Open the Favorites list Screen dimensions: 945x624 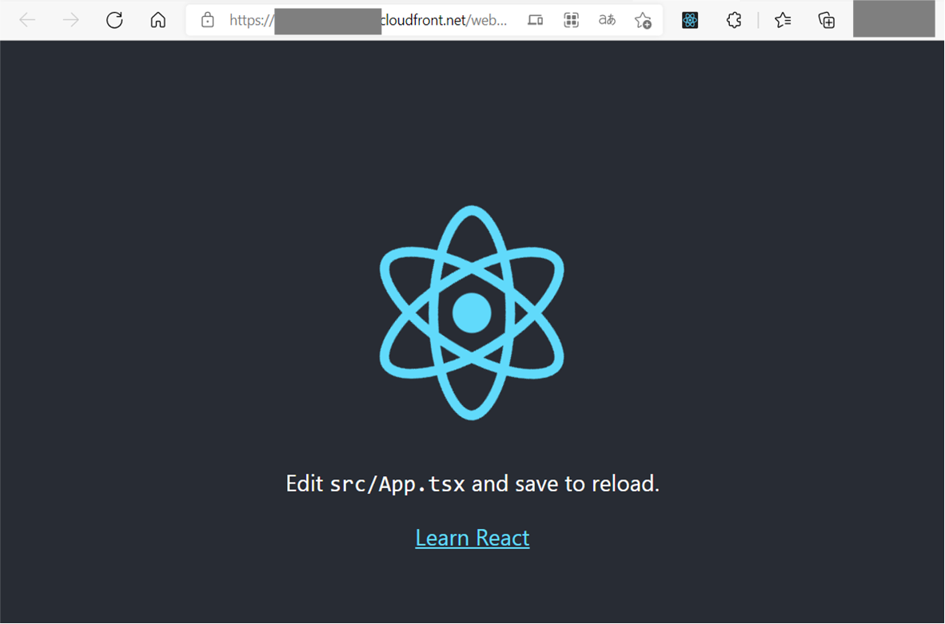point(782,20)
